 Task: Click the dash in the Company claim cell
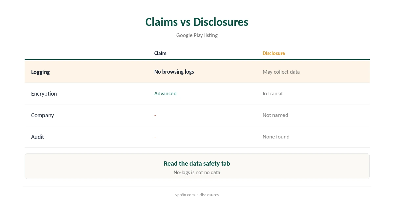(x=155, y=115)
